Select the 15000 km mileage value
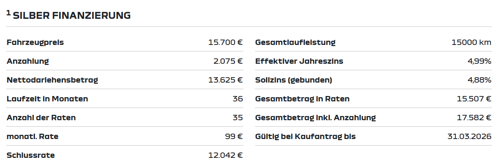498x164 pixels. [472, 42]
